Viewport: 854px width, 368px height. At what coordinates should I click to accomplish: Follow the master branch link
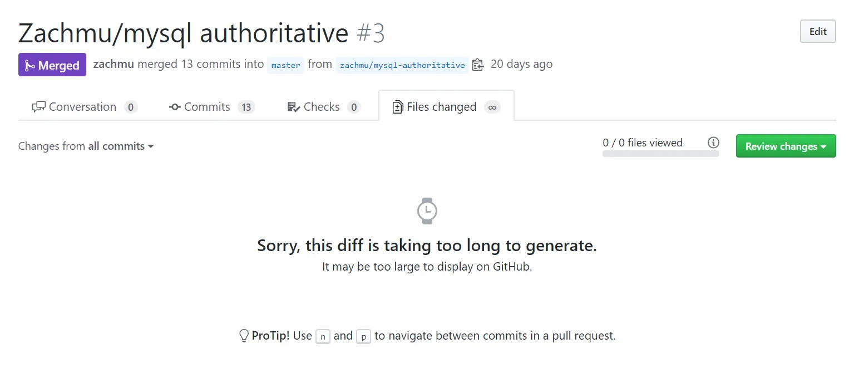tap(286, 65)
